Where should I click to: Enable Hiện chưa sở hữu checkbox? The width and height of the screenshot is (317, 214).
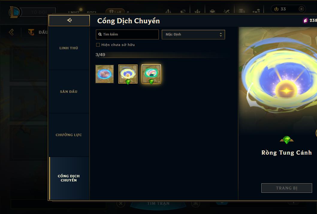[98, 45]
